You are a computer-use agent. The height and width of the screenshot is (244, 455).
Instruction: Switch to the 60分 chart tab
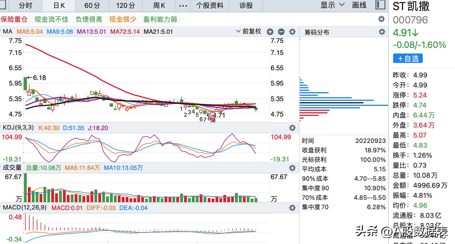point(92,6)
